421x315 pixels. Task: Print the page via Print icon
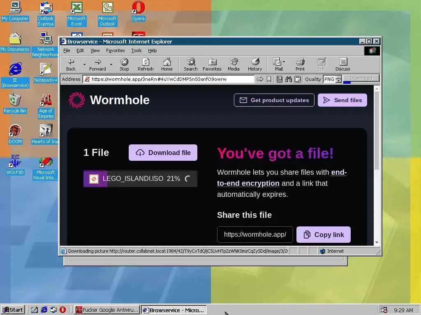pos(300,65)
